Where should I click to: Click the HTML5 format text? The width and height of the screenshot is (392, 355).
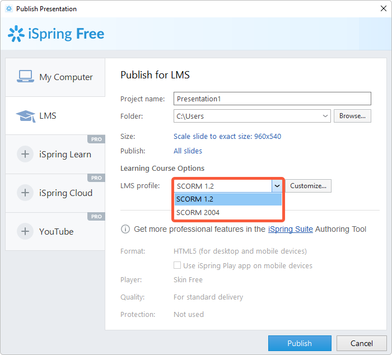pyautogui.click(x=240, y=251)
